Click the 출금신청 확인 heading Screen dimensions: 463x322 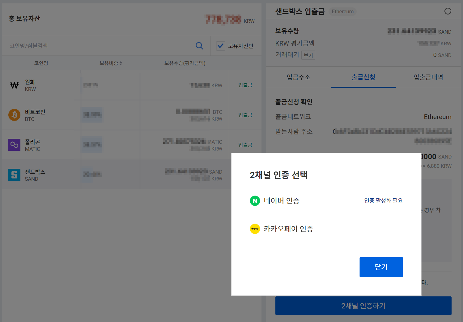pyautogui.click(x=294, y=102)
